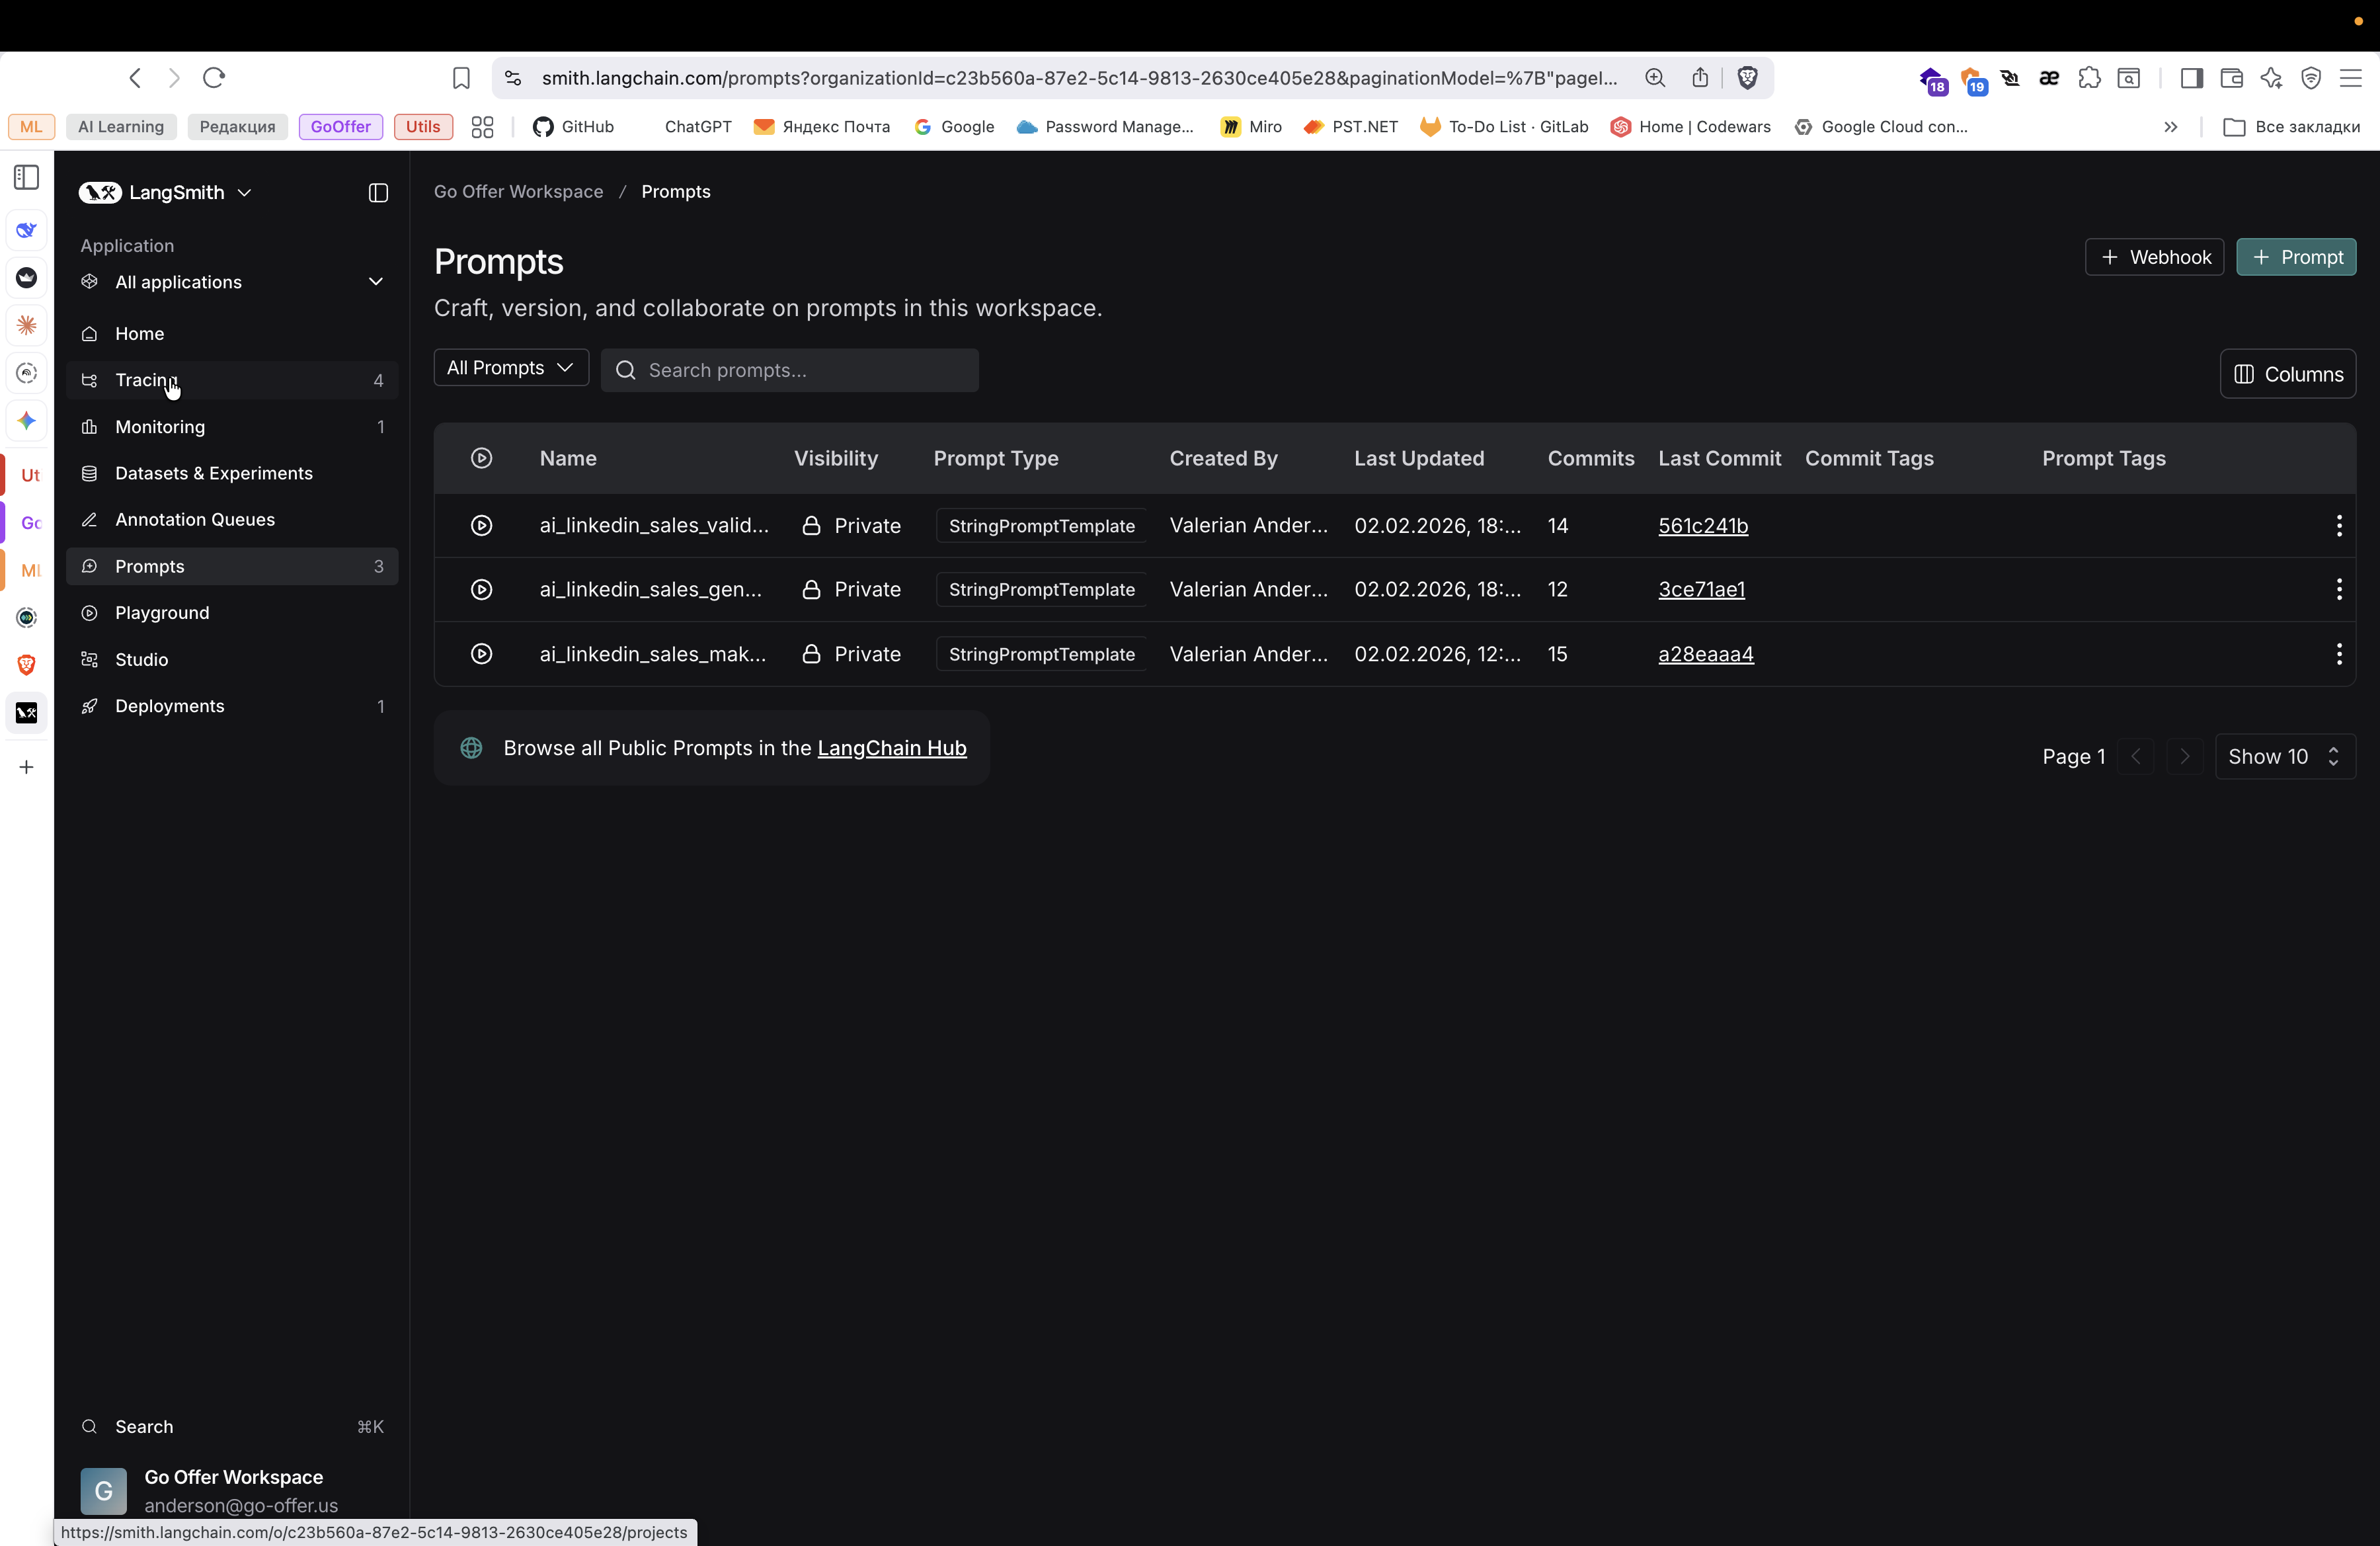This screenshot has width=2380, height=1546.
Task: Open the LangChain Hub link
Action: [891, 748]
